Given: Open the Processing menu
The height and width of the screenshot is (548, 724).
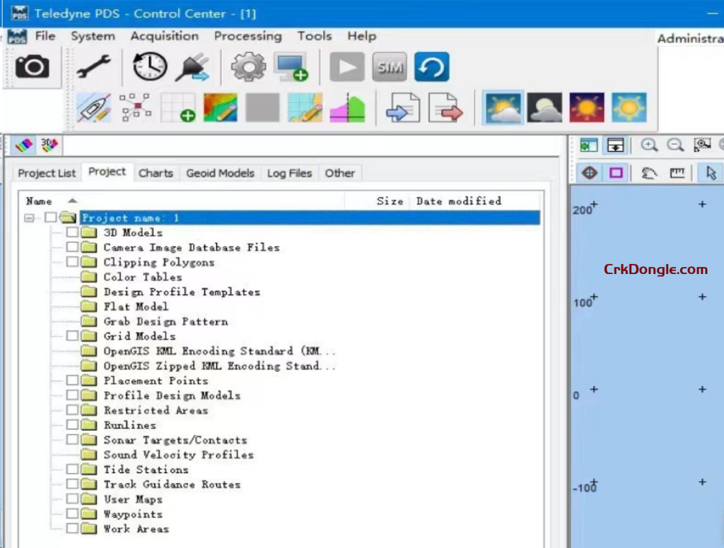Looking at the screenshot, I should coord(247,36).
